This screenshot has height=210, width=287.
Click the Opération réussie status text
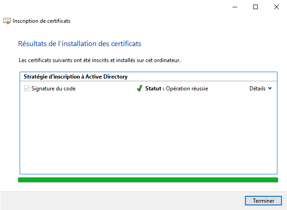click(187, 89)
